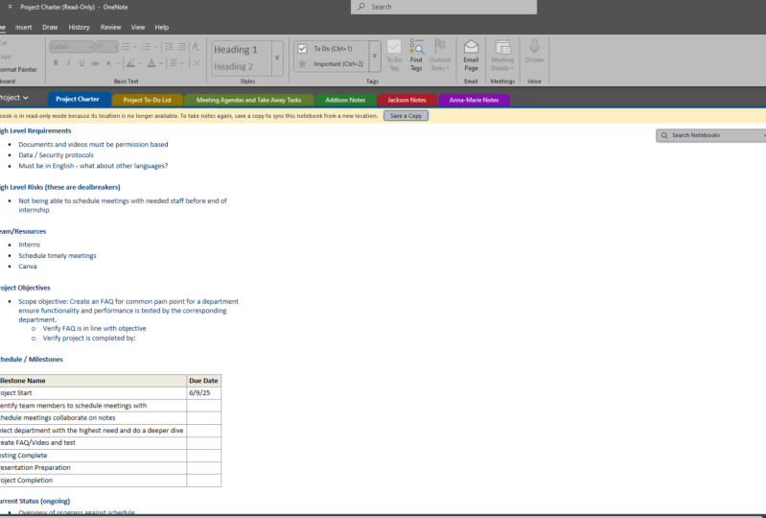
Task: Click the 6/9/25 due date cell
Action: click(x=203, y=393)
